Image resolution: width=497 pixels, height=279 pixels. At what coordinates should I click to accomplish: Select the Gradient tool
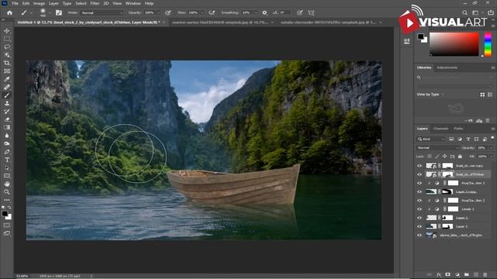coord(7,127)
